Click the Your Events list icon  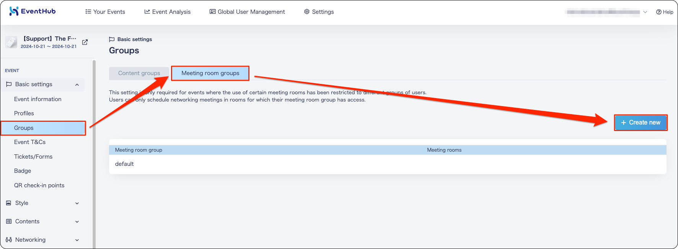[88, 11]
